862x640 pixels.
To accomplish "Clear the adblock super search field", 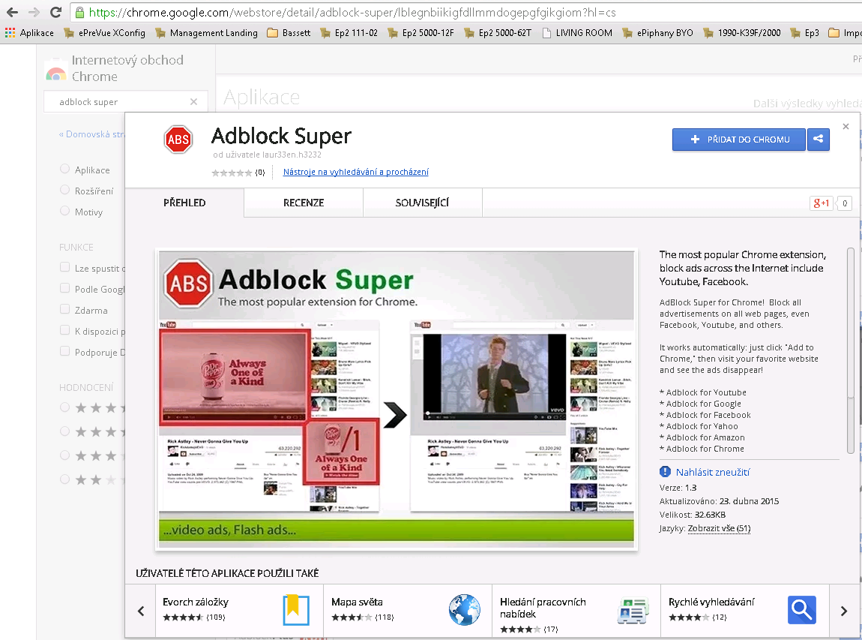I will click(193, 102).
